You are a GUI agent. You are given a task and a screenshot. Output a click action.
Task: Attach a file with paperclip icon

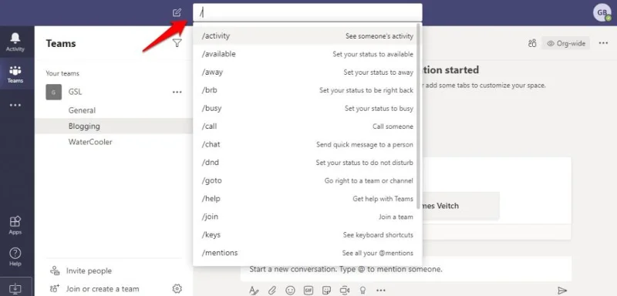272,291
